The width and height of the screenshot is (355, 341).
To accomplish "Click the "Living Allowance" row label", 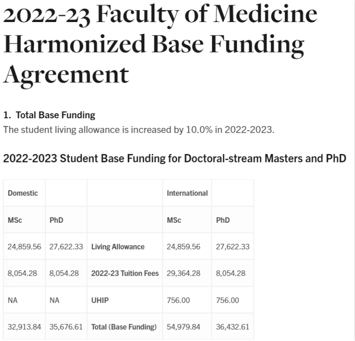I will (x=118, y=247).
